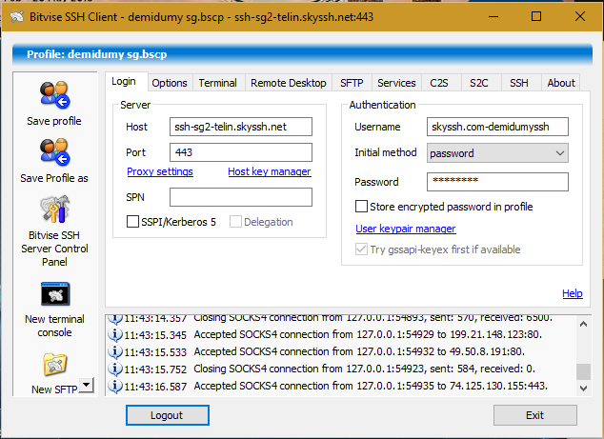
Task: Close the Bitvise SSH Client window
Action: pos(580,16)
